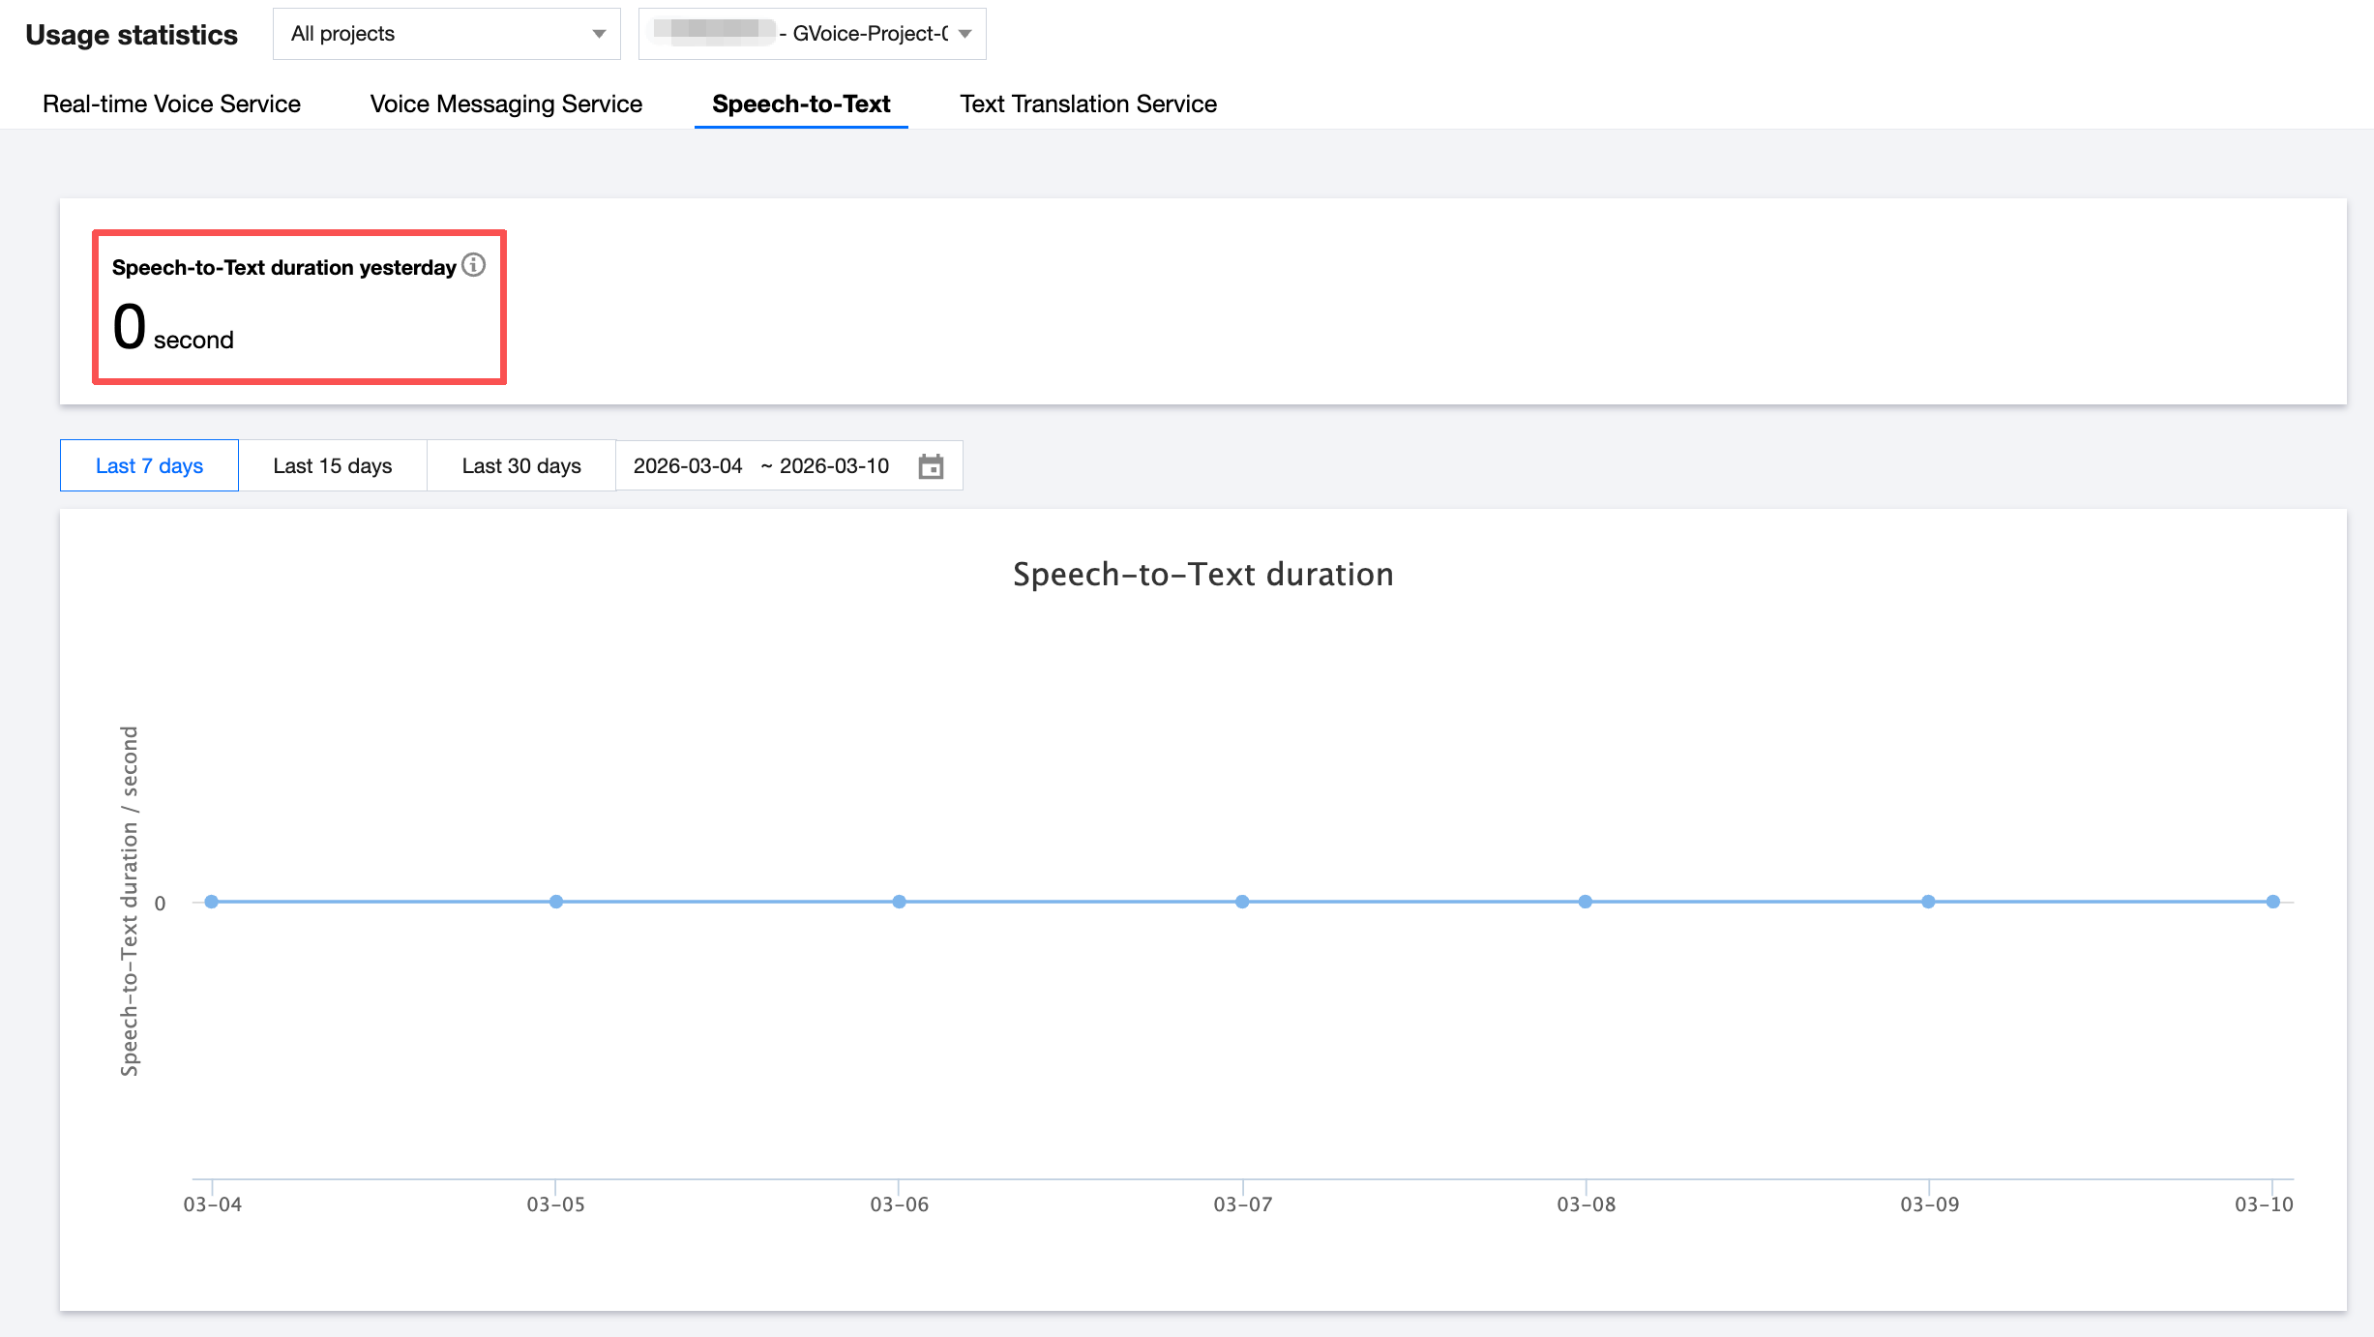Click the start date 2026-03-04 field
The width and height of the screenshot is (2374, 1337).
[x=688, y=466]
